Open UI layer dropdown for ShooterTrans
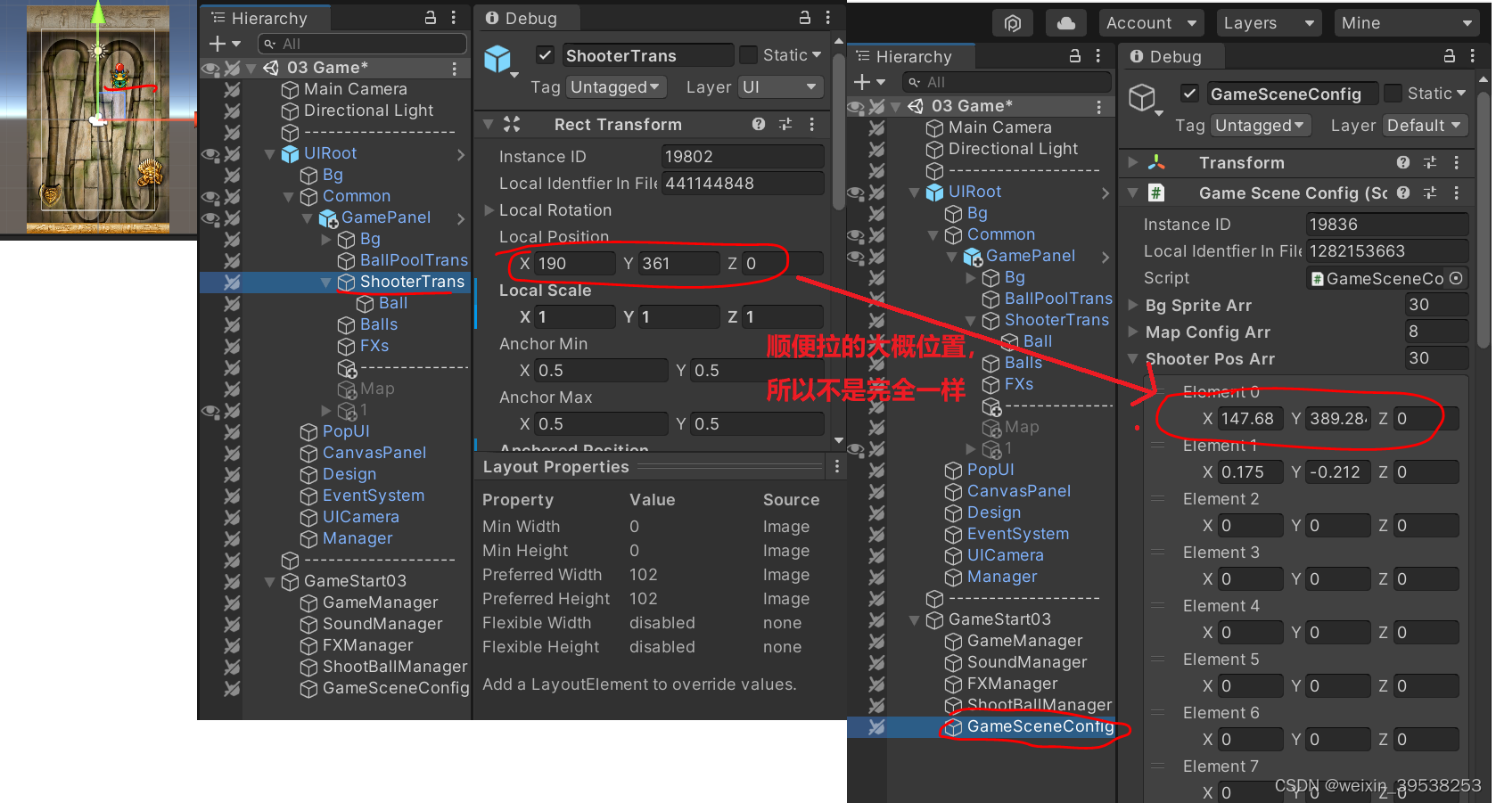 [x=780, y=87]
